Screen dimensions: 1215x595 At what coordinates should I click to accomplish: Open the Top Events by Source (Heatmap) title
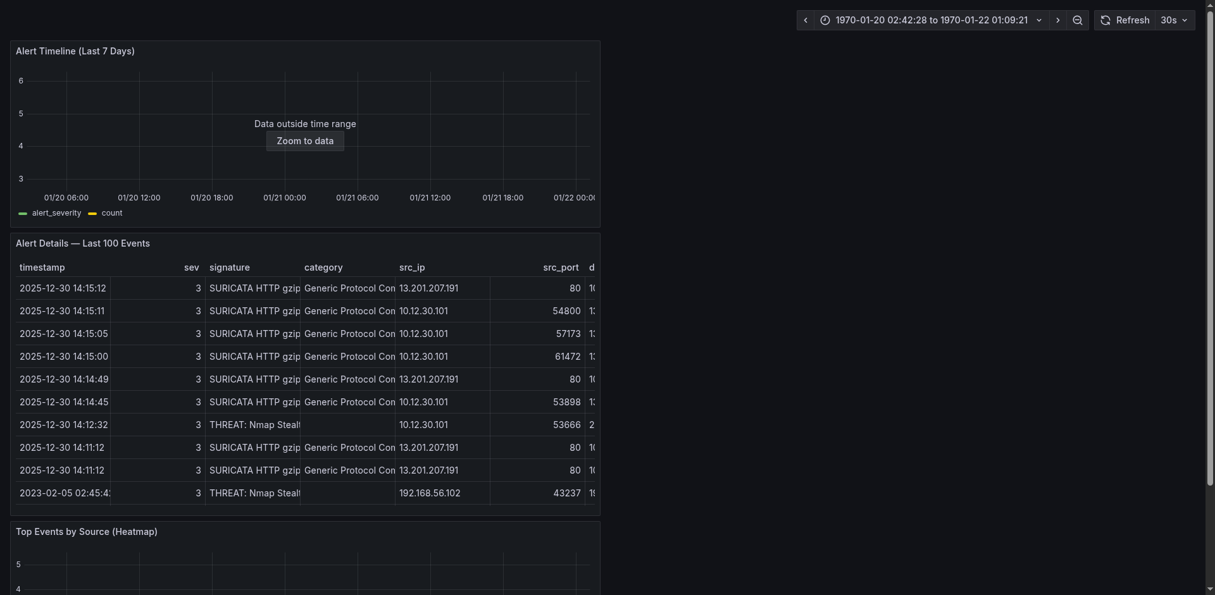point(87,532)
